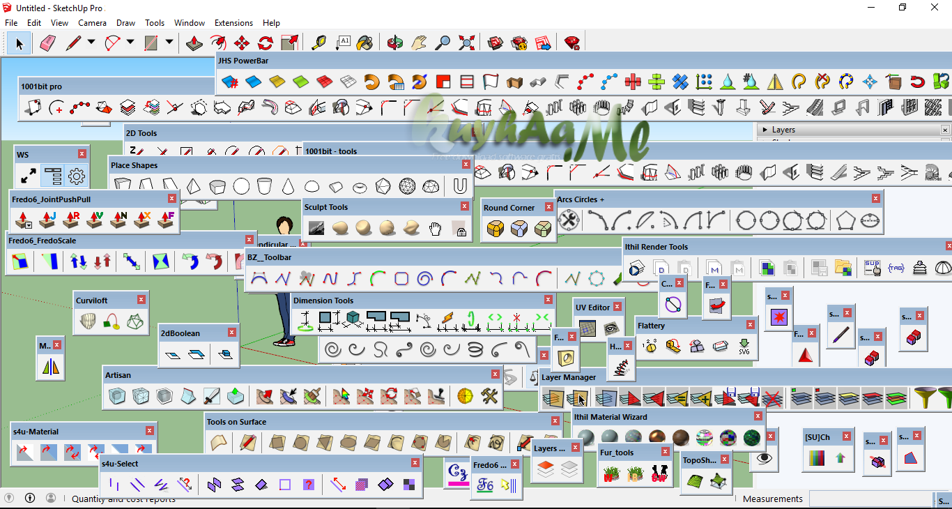Open the Edit menu
The height and width of the screenshot is (509, 952).
pyautogui.click(x=34, y=23)
